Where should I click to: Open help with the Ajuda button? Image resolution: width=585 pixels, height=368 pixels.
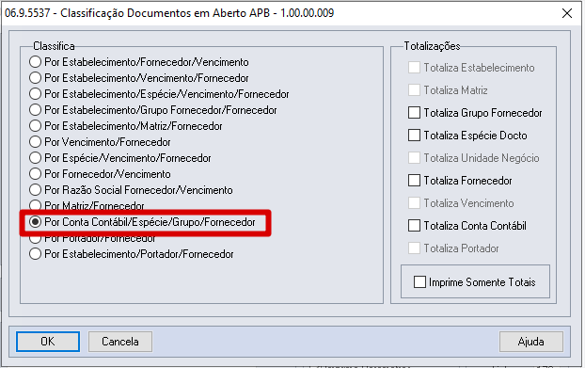click(530, 342)
